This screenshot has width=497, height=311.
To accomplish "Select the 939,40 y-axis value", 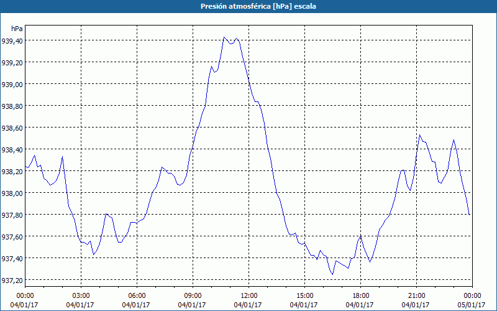I will coord(12,41).
